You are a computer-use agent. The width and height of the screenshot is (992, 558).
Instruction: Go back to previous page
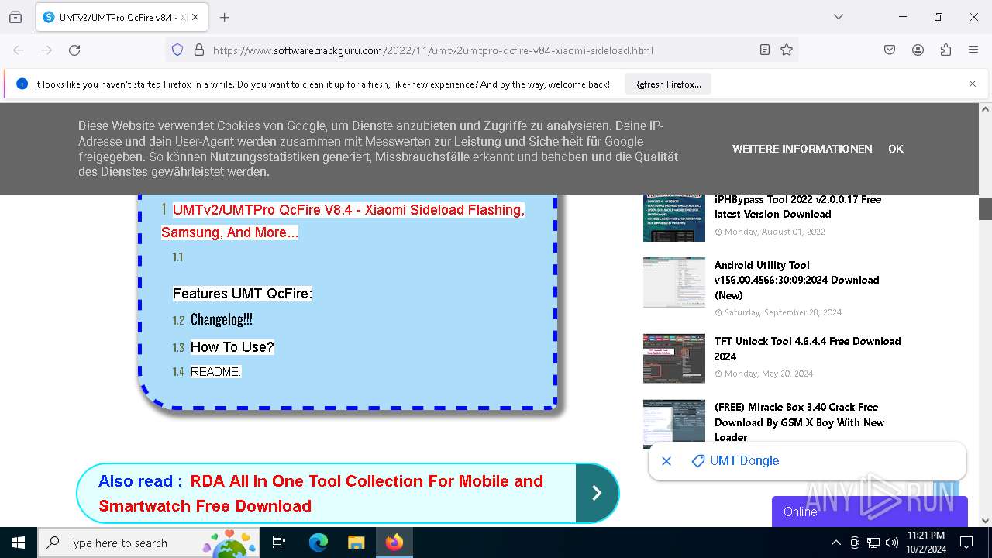pyautogui.click(x=19, y=50)
